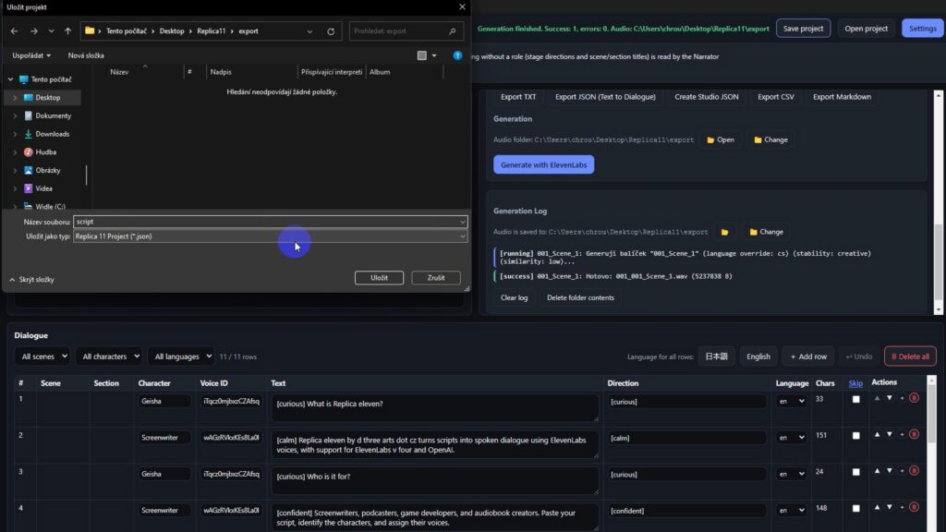Viewport: 946px width, 532px height.
Task: Change the file view layout icon
Action: 421,55
